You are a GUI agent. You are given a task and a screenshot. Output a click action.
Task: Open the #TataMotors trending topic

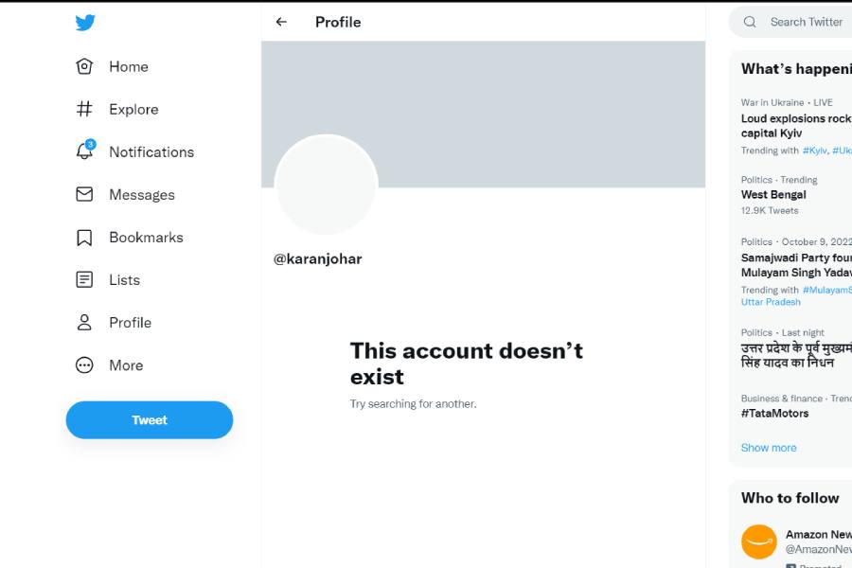click(775, 414)
